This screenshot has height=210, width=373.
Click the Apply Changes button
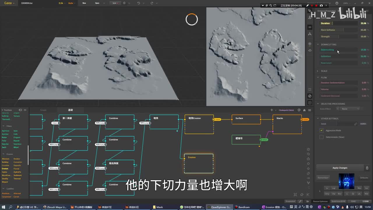[x=340, y=168]
